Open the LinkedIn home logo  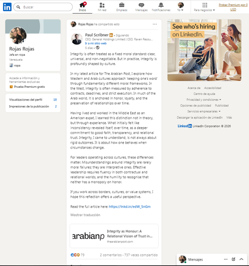click(x=7, y=7)
